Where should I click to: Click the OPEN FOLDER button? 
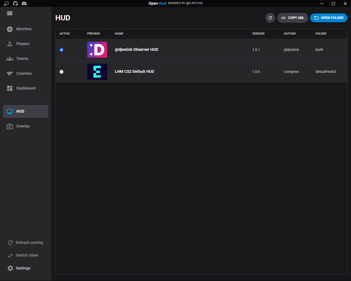coord(329,18)
